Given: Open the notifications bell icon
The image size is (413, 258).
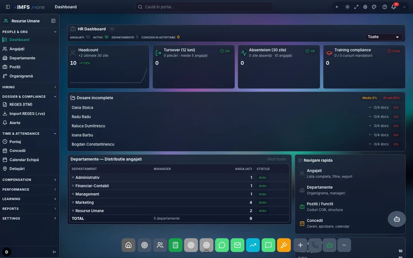Looking at the screenshot, I should pos(393,7).
